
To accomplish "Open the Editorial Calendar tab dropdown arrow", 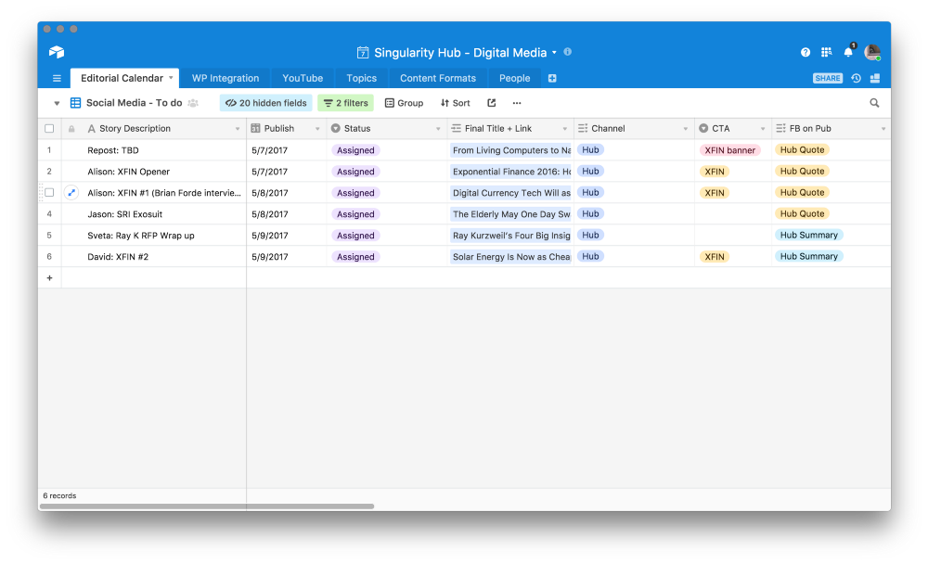I will point(171,78).
